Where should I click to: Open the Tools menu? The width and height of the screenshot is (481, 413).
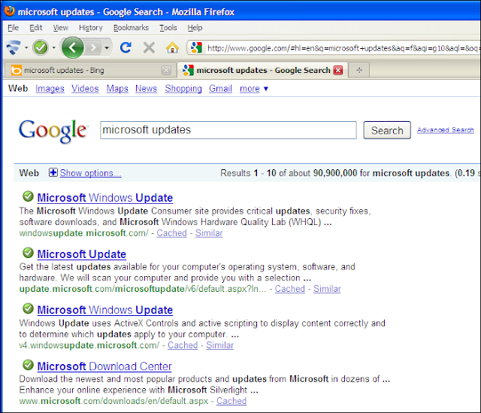(168, 28)
